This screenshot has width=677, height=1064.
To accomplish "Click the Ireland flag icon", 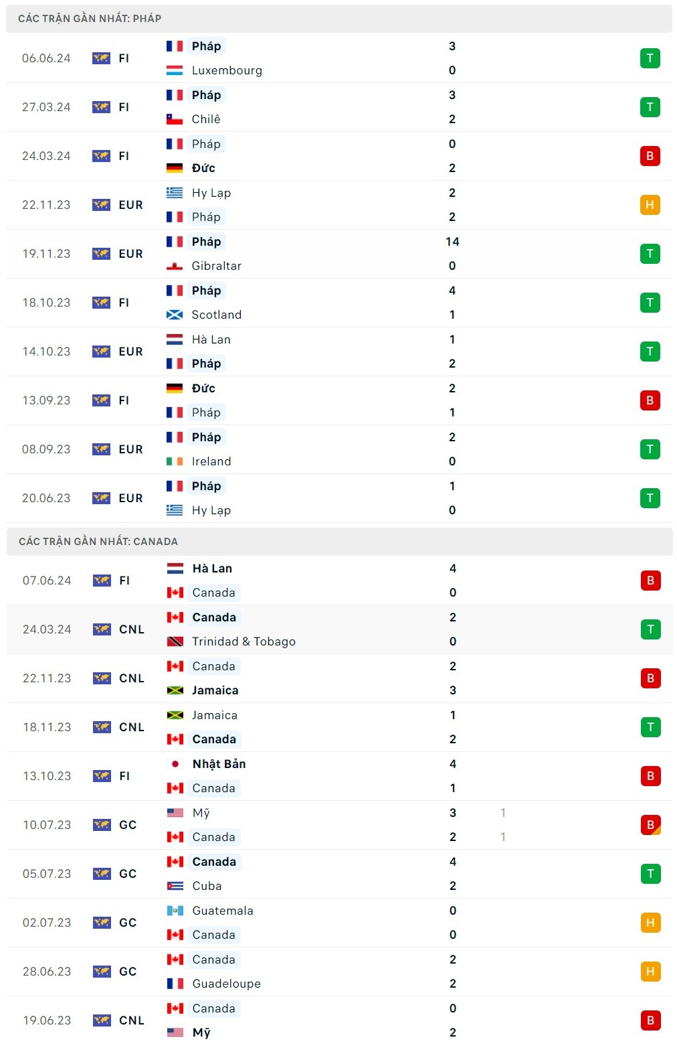I will [175, 461].
